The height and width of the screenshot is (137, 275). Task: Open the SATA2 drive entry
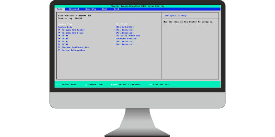(x=65, y=39)
